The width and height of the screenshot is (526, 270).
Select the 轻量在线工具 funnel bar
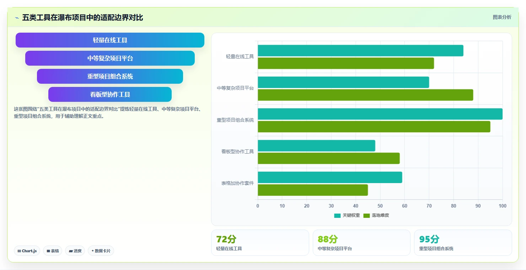coord(110,40)
